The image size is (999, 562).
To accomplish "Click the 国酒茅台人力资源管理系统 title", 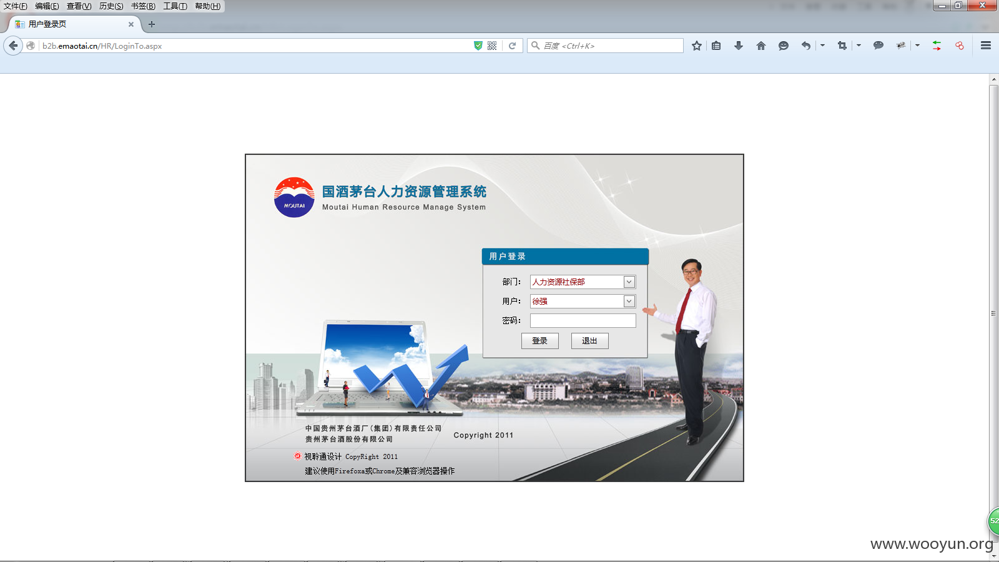I will 404,192.
